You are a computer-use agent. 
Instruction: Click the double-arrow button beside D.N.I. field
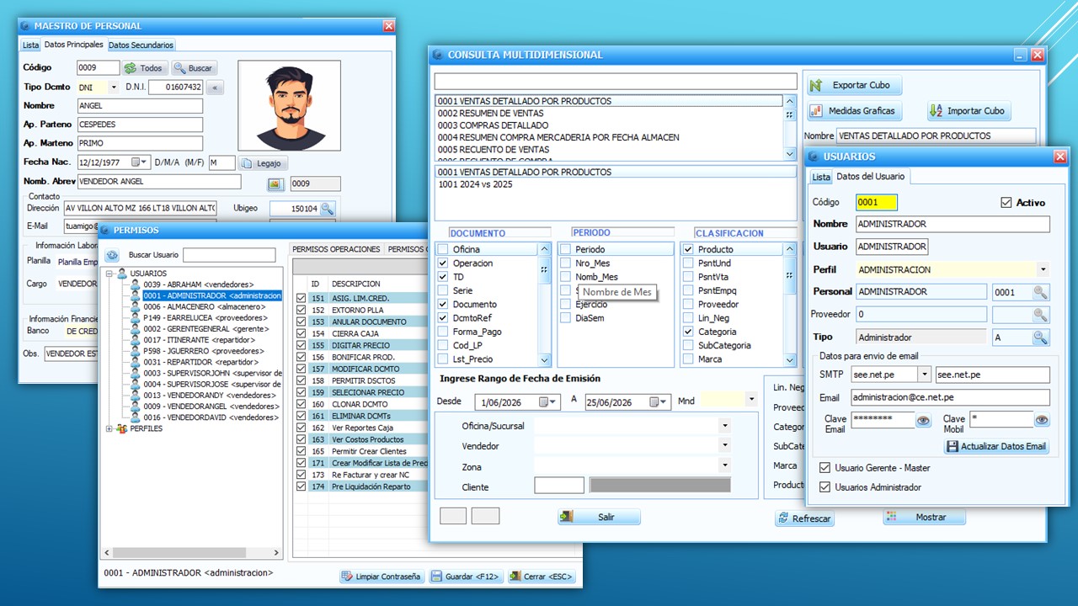pyautogui.click(x=216, y=88)
